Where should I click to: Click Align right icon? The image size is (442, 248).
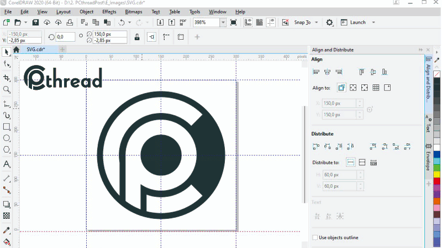point(339,72)
